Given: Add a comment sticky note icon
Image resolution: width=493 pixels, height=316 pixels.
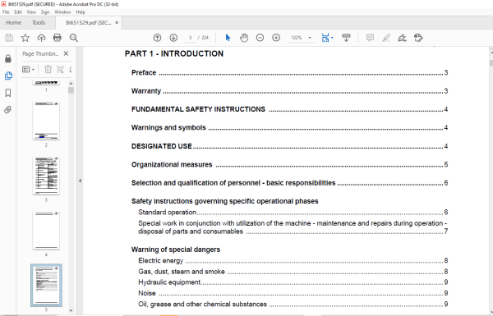Looking at the screenshot, I should pyautogui.click(x=370, y=38).
